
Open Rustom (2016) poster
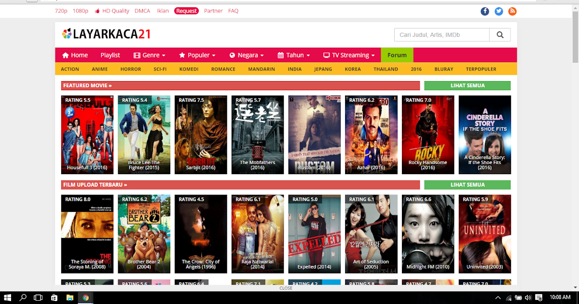[x=314, y=135]
